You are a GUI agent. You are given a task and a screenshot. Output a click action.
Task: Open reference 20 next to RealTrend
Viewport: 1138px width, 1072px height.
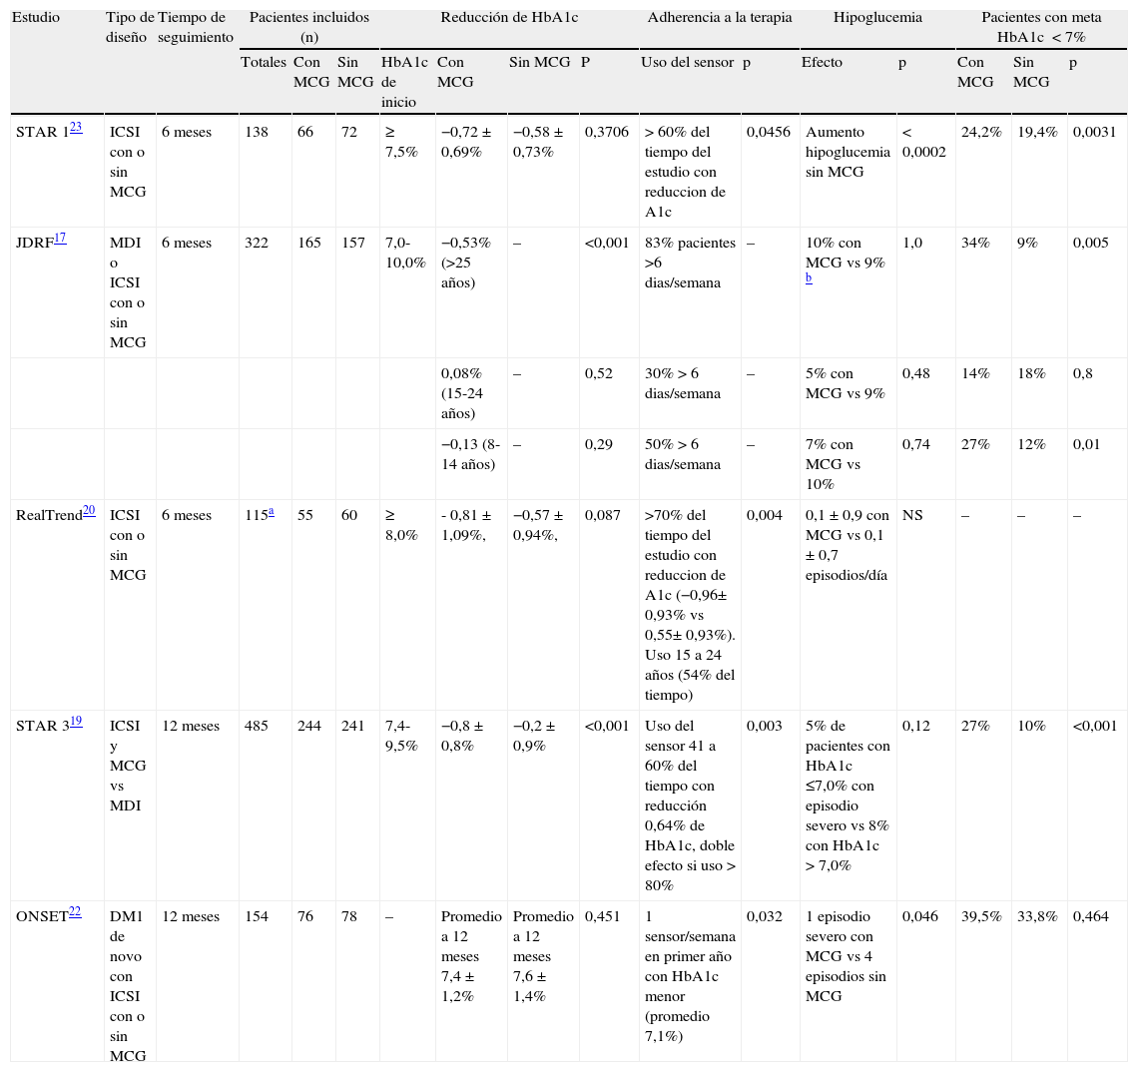89,510
